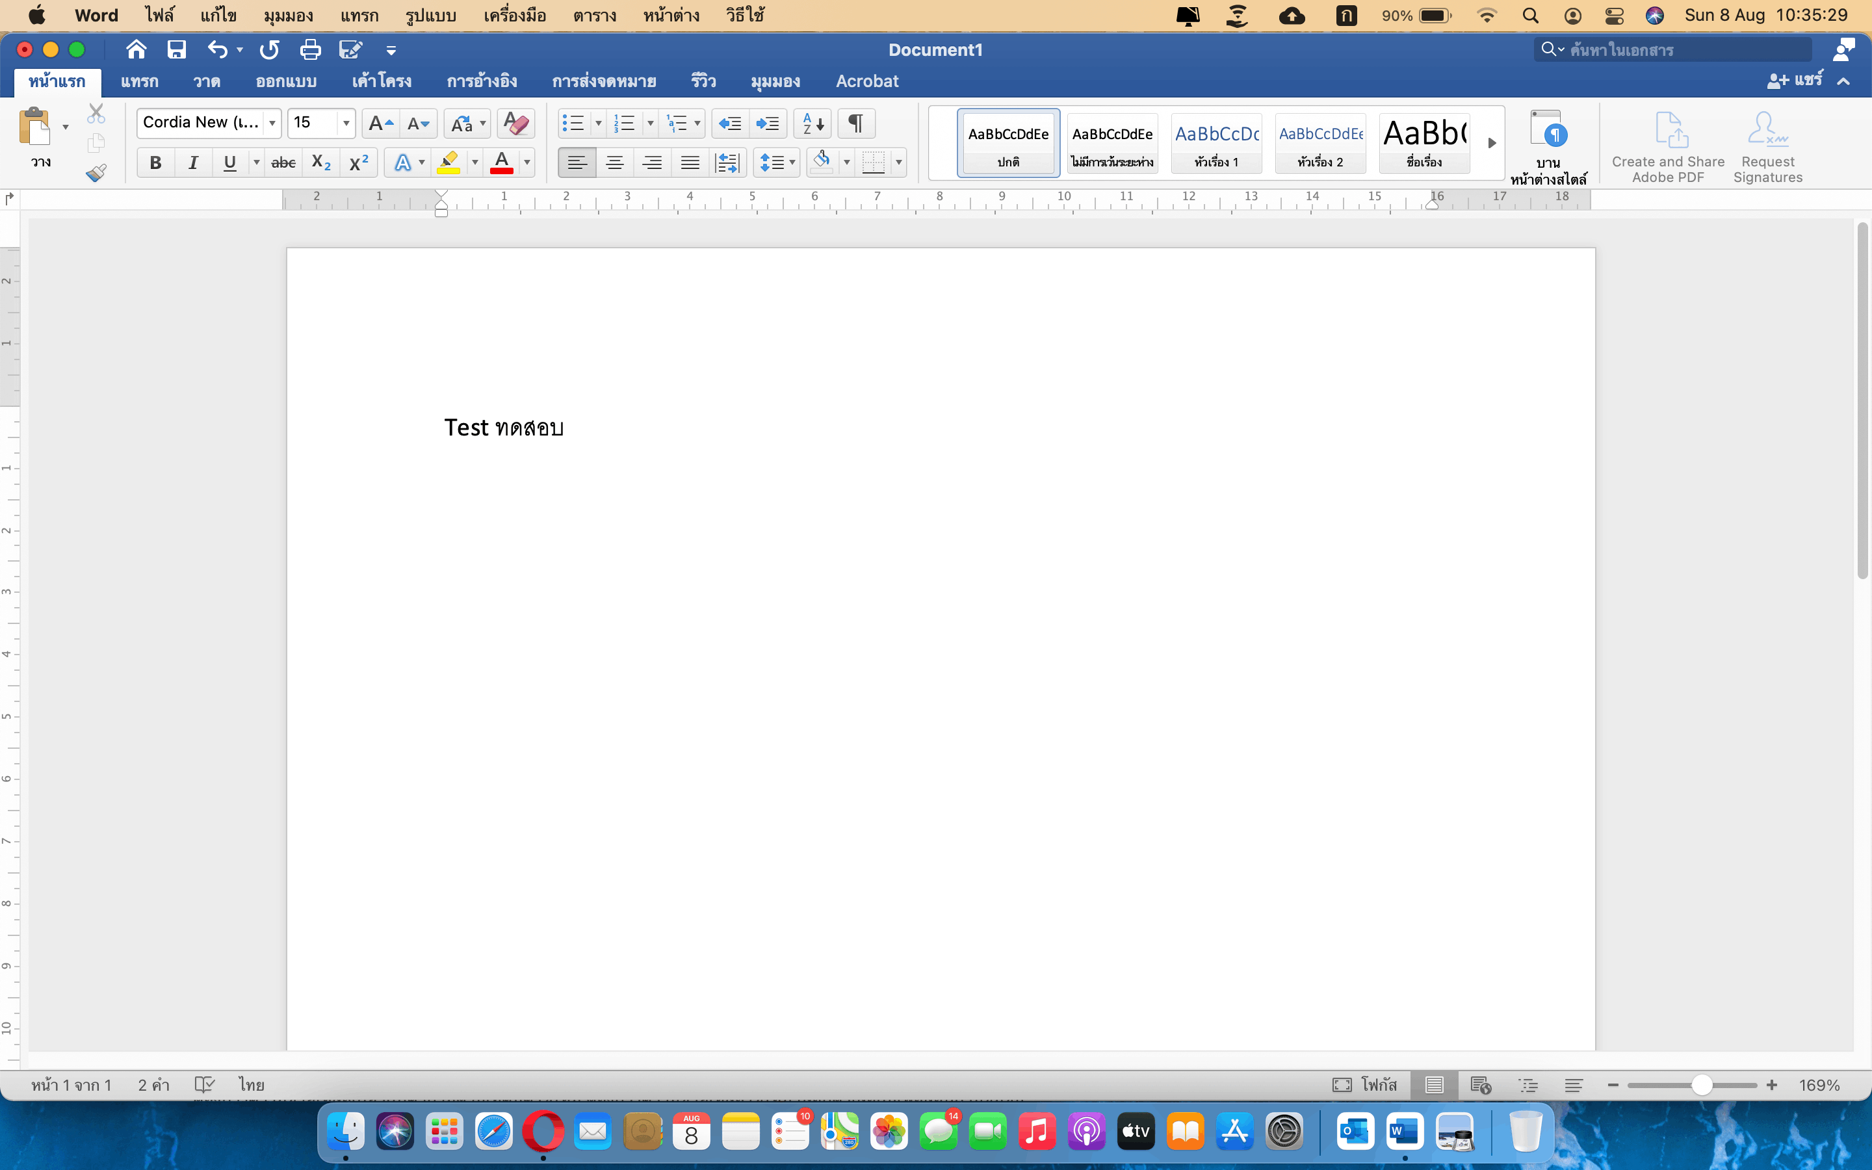Screen dimensions: 1872x1170
Task: Click the Format Painter brush icon
Action: 96,172
